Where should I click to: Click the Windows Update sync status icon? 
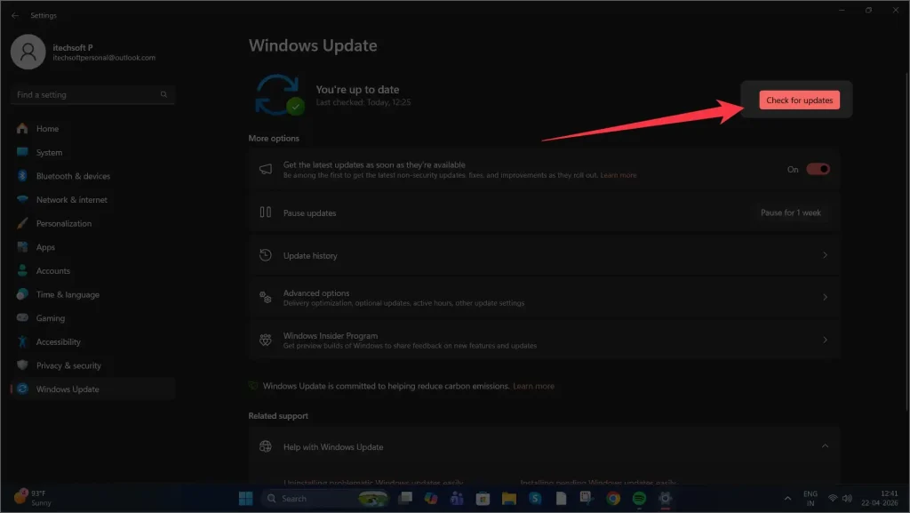click(x=280, y=94)
